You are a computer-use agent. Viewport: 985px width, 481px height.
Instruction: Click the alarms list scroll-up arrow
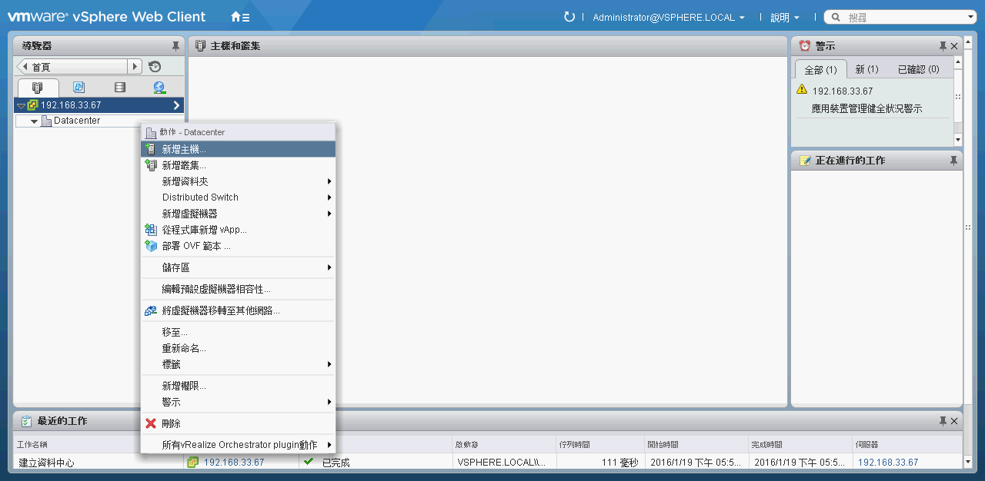958,64
